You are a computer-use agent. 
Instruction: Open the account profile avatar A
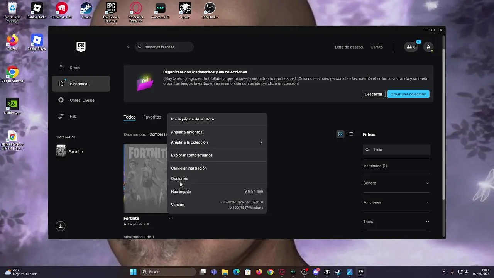(428, 47)
